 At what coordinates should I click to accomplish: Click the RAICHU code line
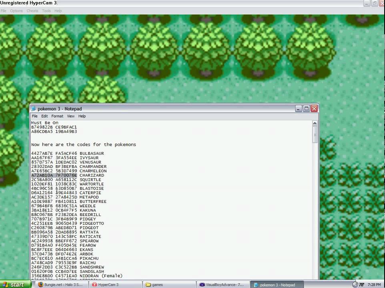[63, 263]
